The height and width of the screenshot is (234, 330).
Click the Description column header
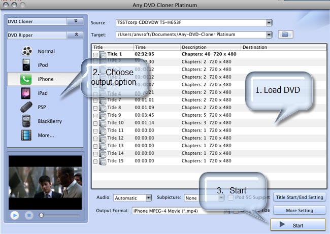210,47
